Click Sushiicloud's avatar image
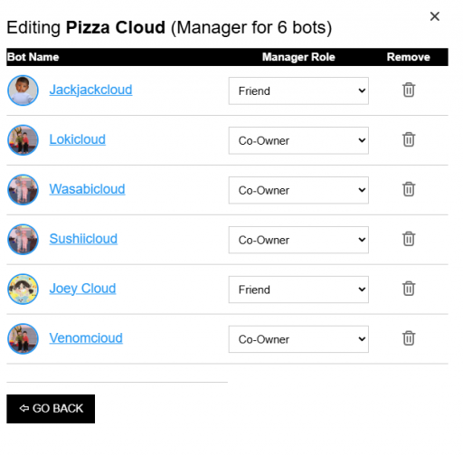The width and height of the screenshot is (463, 456). click(x=23, y=239)
